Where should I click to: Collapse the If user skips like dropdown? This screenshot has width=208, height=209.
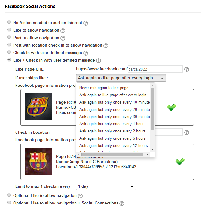[121, 78]
